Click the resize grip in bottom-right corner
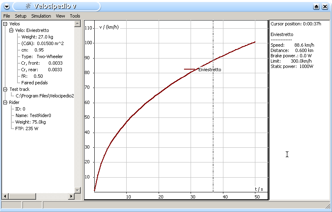 [327, 205]
